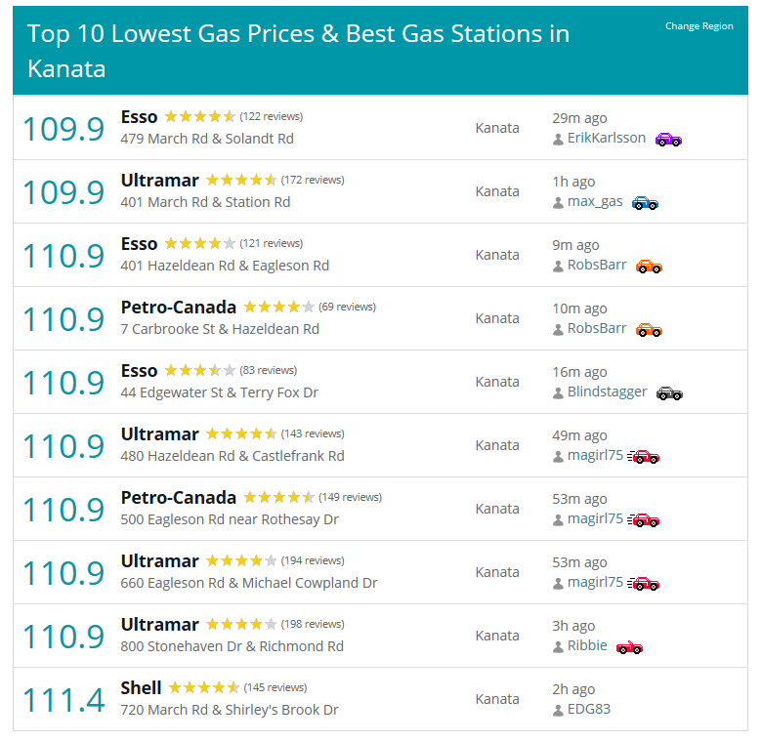Viewport: 761px width, 742px height.
Task: Click the user silhouette icon beside EDG83
Action: coord(558,711)
